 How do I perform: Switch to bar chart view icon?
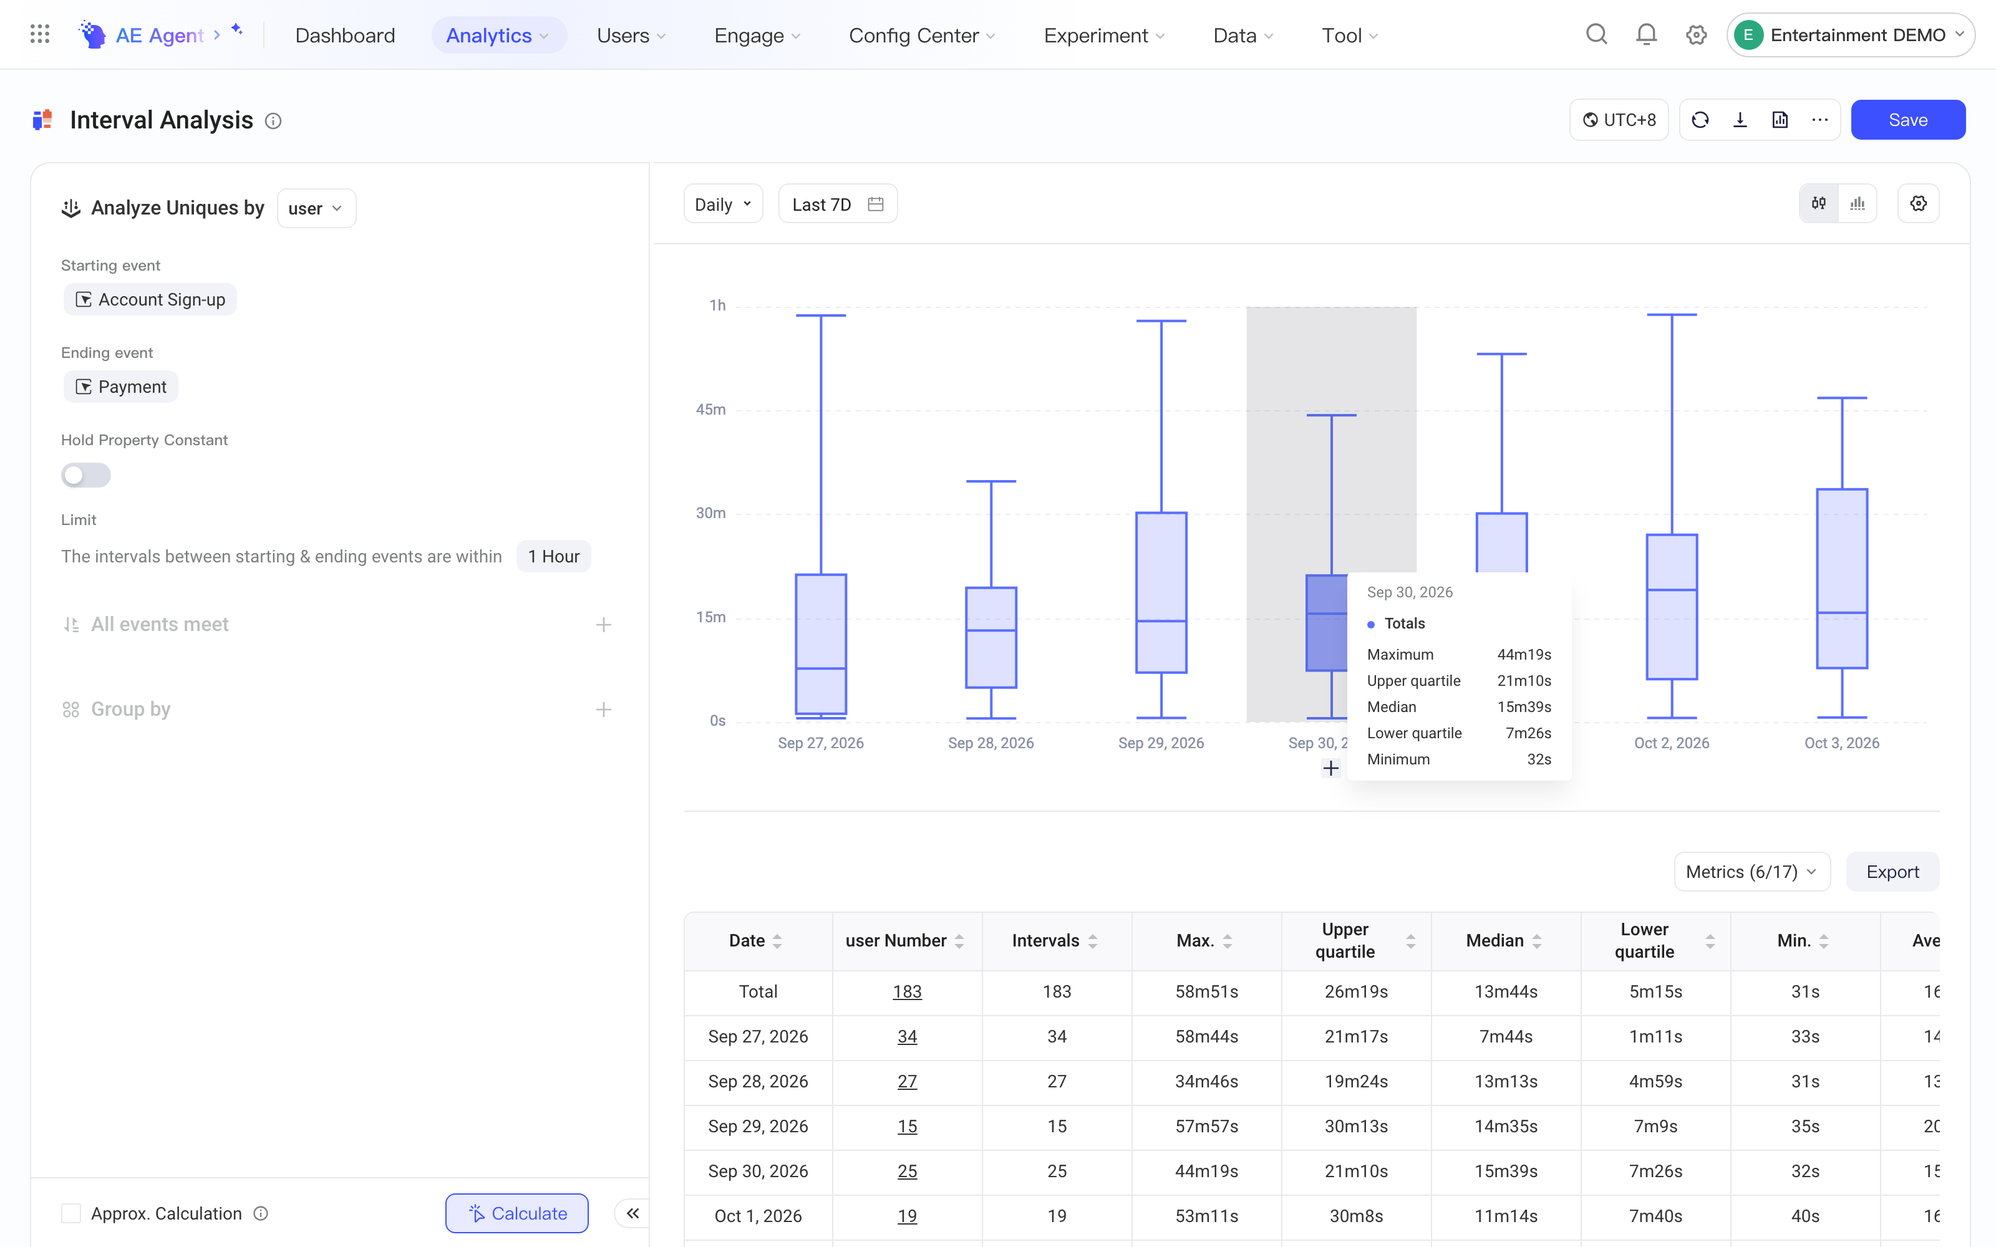1858,204
